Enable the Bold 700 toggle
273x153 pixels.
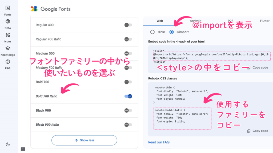128,82
